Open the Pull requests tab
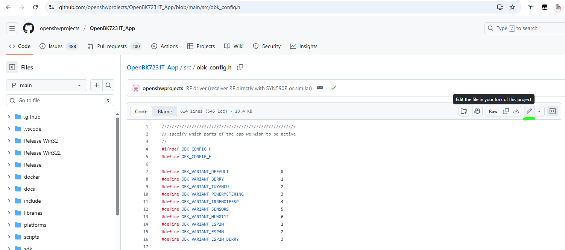 [112, 46]
